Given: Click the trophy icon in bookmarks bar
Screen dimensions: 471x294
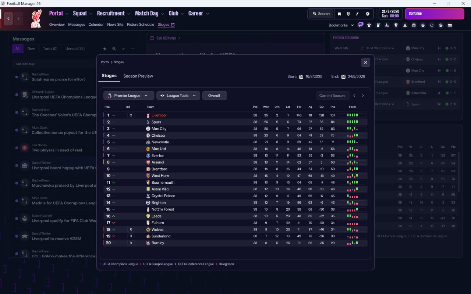Looking at the screenshot, I should 396,25.
